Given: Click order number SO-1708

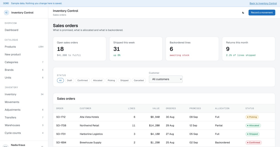Looking at the screenshot, I should tap(61, 126).
